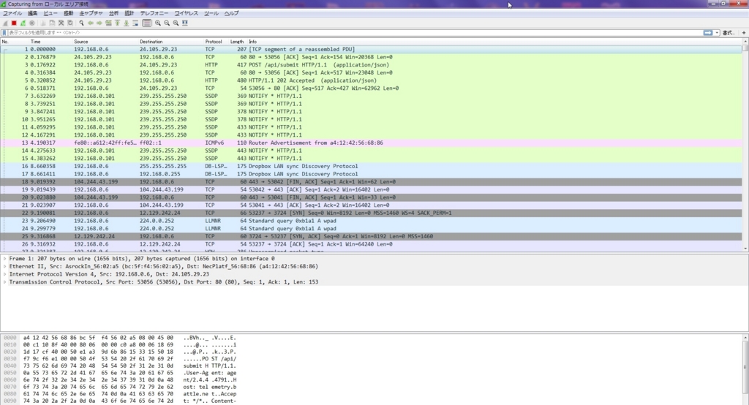
Task: Click the Save capture file icon
Action: click(52, 23)
